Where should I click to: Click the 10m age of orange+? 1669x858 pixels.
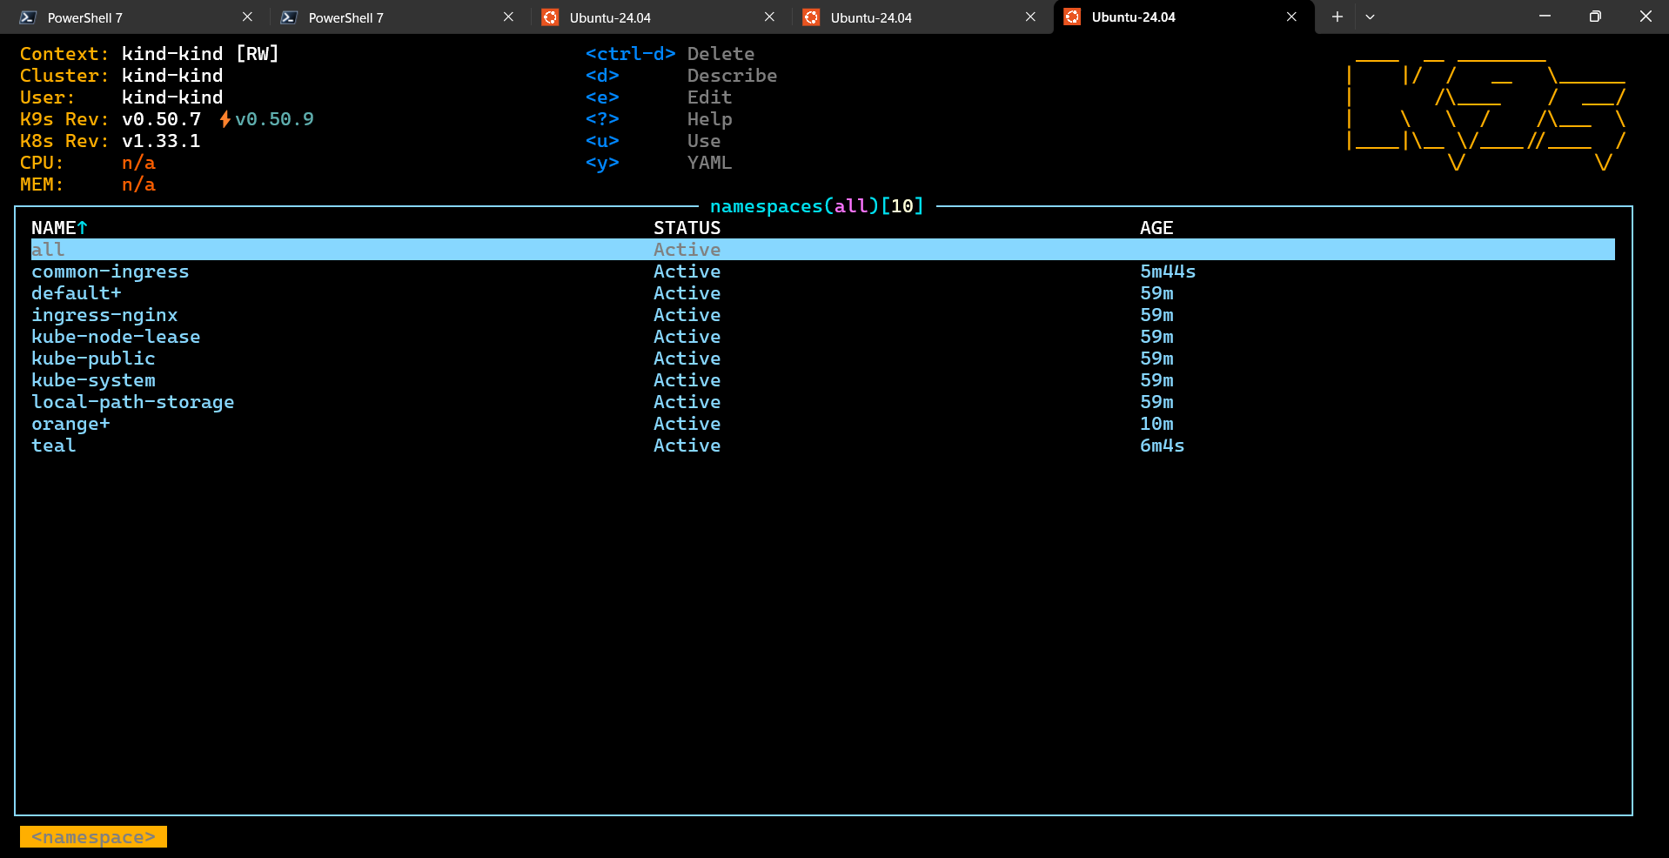(1156, 424)
